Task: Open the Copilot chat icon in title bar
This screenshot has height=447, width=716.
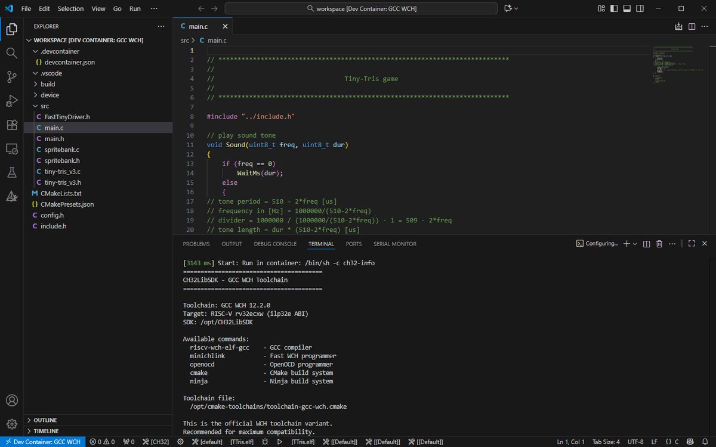Action: 508,9
